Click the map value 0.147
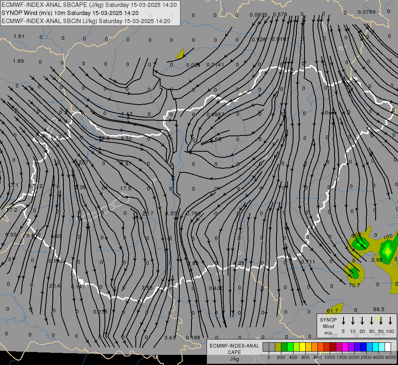 point(78,287)
